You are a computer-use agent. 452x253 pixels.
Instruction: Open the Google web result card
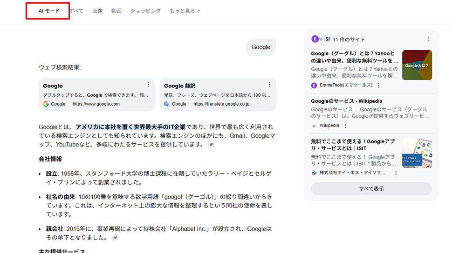[97, 94]
